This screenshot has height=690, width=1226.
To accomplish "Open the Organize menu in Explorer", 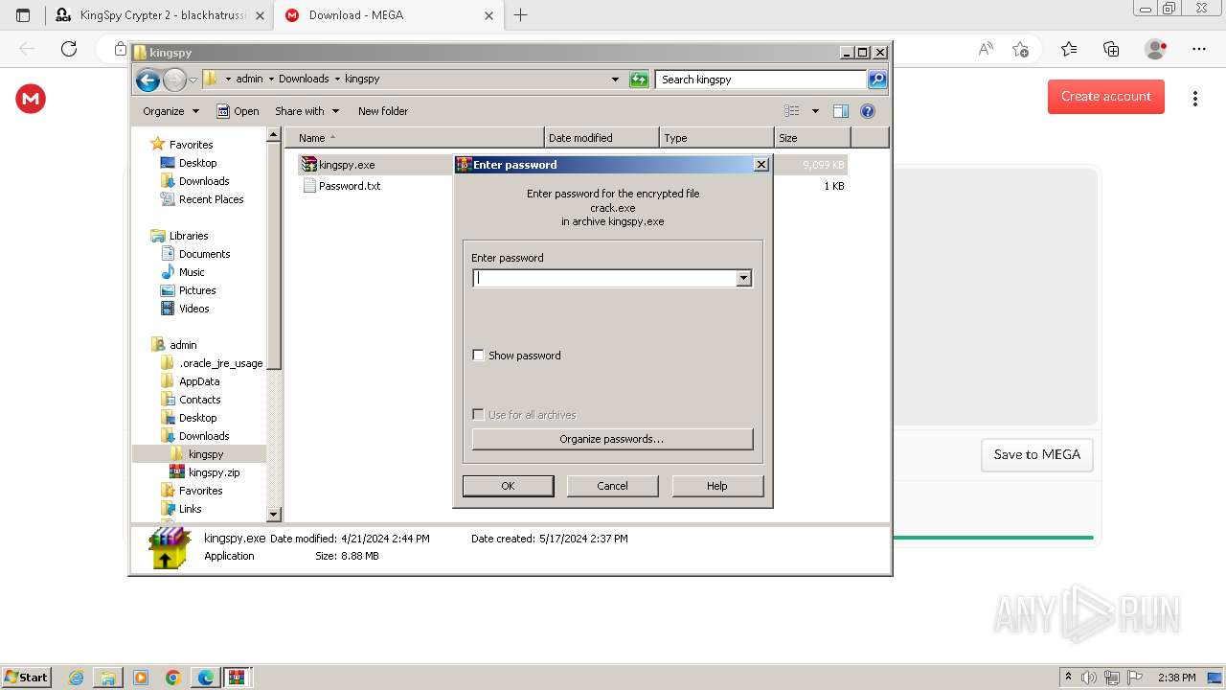I will [x=170, y=111].
